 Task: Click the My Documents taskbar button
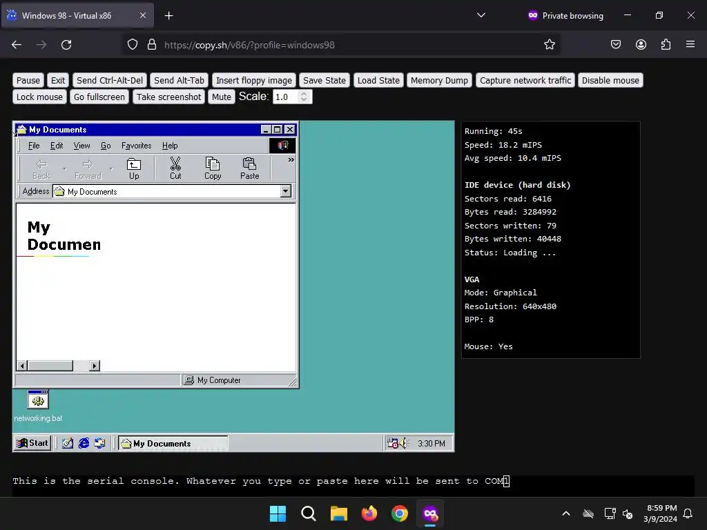tap(173, 444)
